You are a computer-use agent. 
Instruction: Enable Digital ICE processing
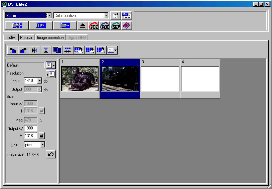tap(94, 26)
